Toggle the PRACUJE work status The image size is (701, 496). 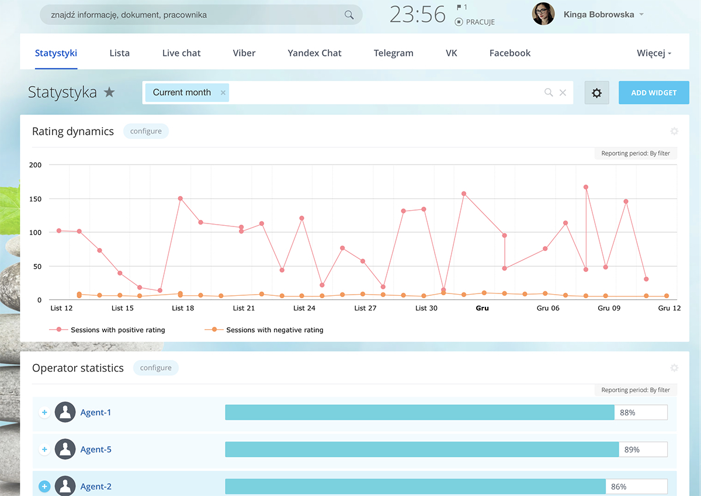tap(474, 22)
